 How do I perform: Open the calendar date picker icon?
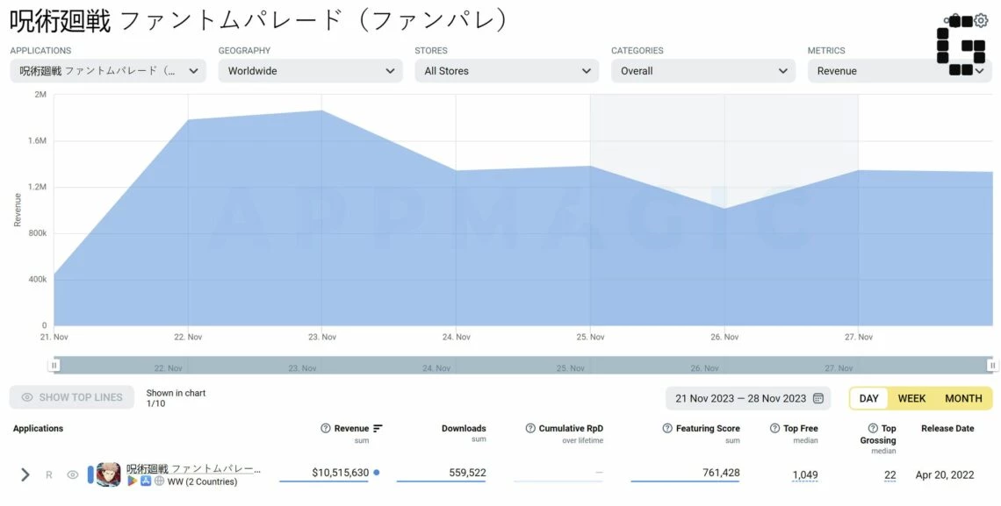pyautogui.click(x=817, y=398)
